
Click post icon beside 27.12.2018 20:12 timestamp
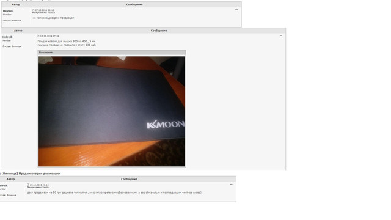(x=33, y=10)
